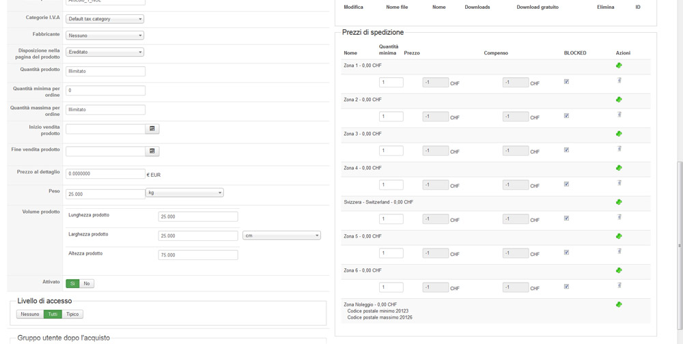
Task: Expand the kg weight unit dropdown
Action: pos(184,193)
